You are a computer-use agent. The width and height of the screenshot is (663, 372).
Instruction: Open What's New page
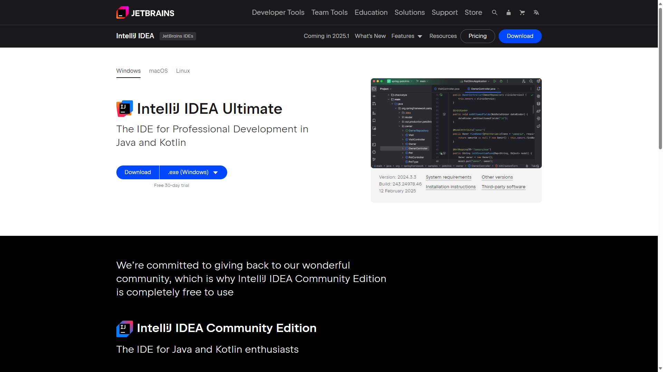(x=370, y=36)
